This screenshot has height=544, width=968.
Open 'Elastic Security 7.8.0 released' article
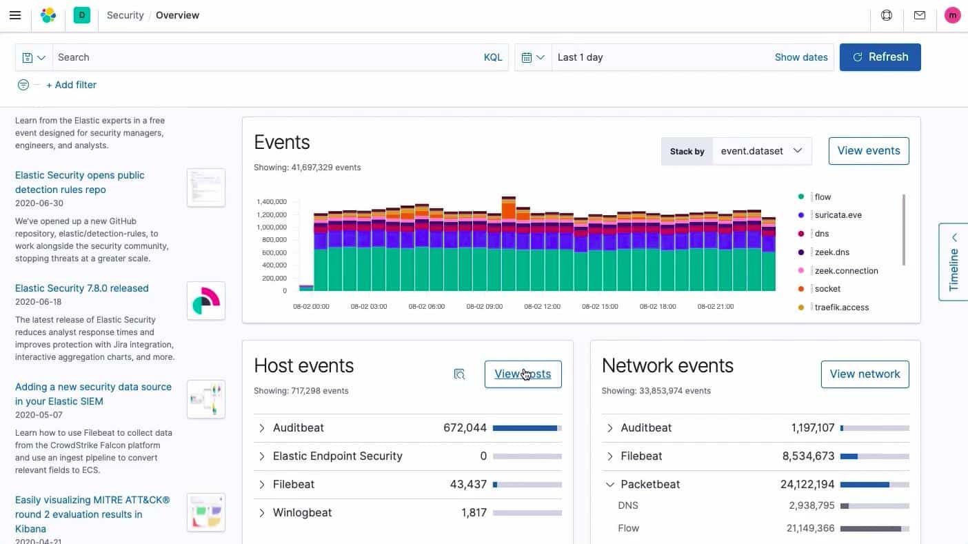(82, 288)
